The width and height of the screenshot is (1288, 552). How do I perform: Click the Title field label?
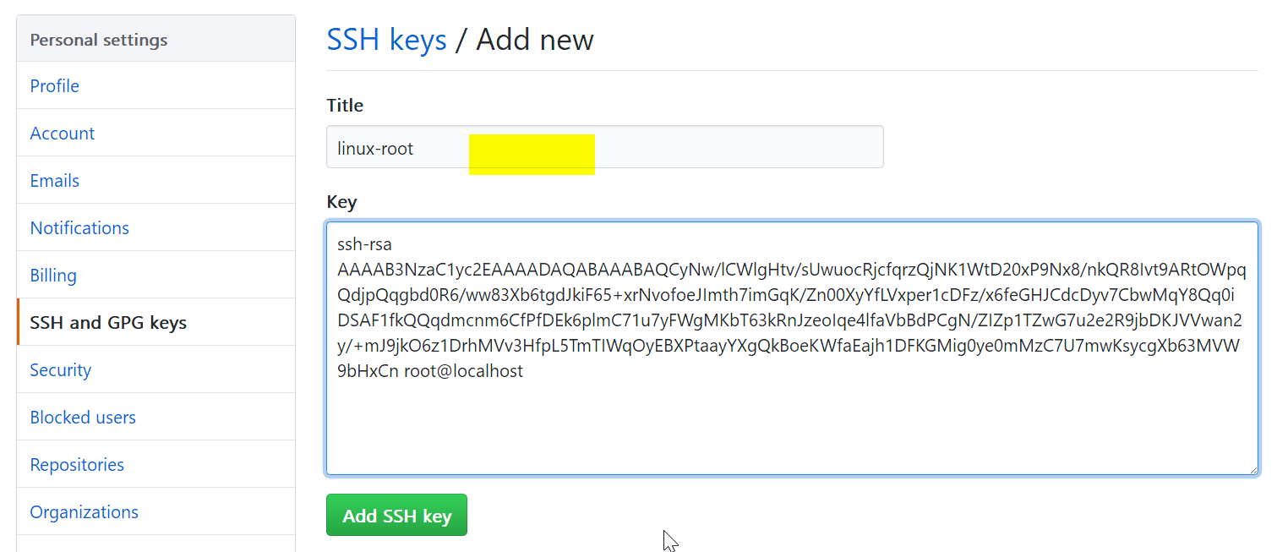345,106
